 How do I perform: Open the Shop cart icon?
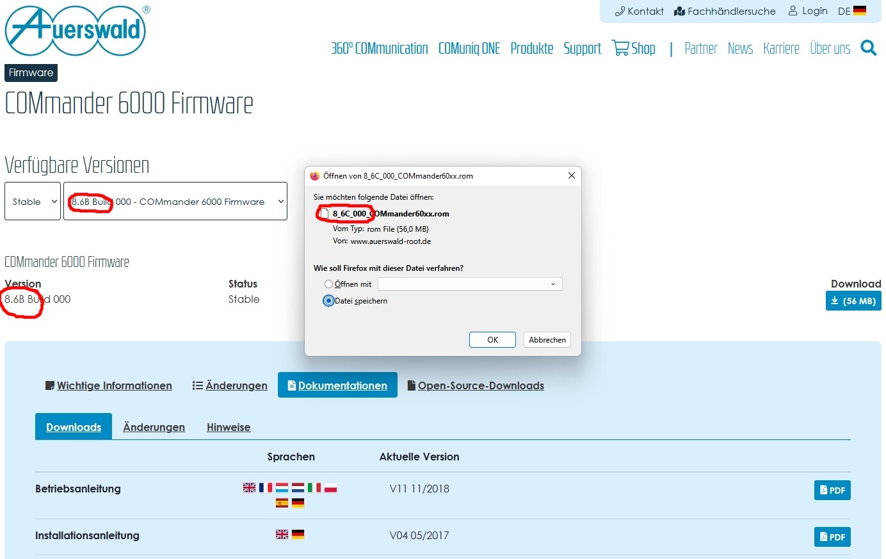point(620,48)
